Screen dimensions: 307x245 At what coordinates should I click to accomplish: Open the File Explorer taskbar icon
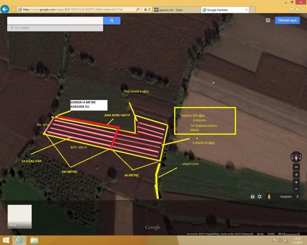(x=34, y=240)
